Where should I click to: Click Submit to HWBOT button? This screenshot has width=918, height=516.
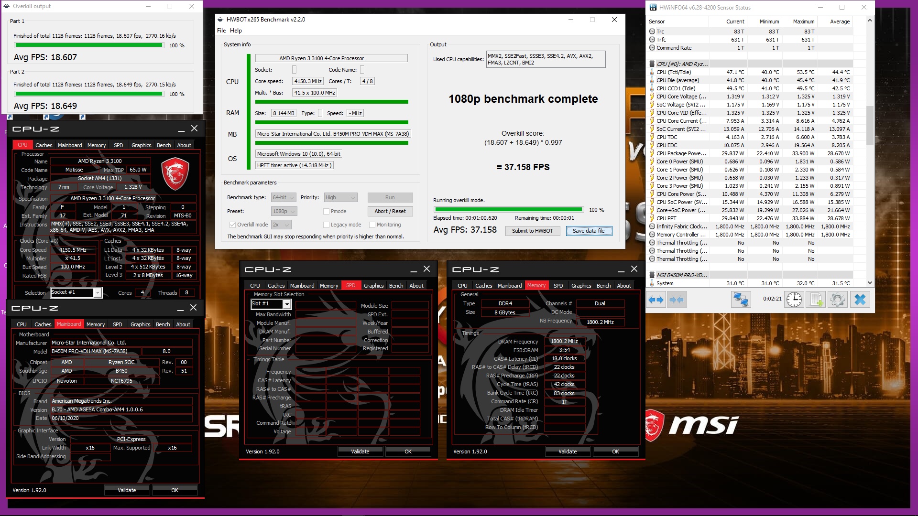[532, 231]
